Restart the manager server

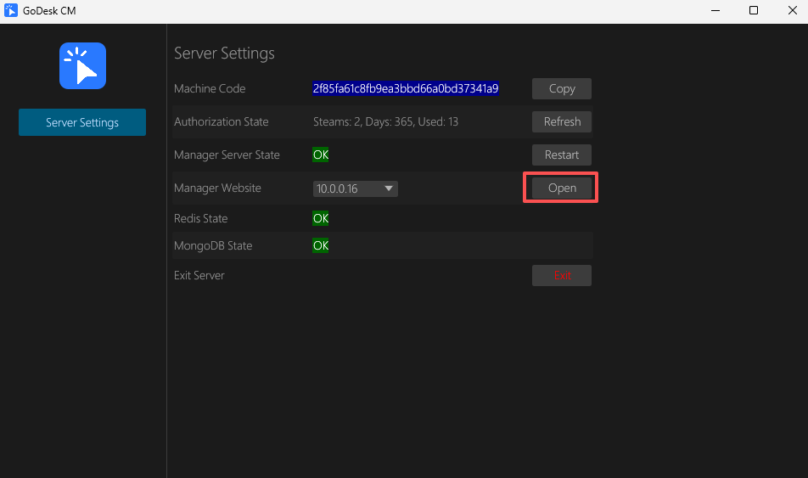pyautogui.click(x=561, y=155)
